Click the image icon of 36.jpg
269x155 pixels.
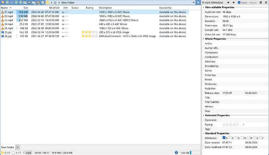point(2,36)
